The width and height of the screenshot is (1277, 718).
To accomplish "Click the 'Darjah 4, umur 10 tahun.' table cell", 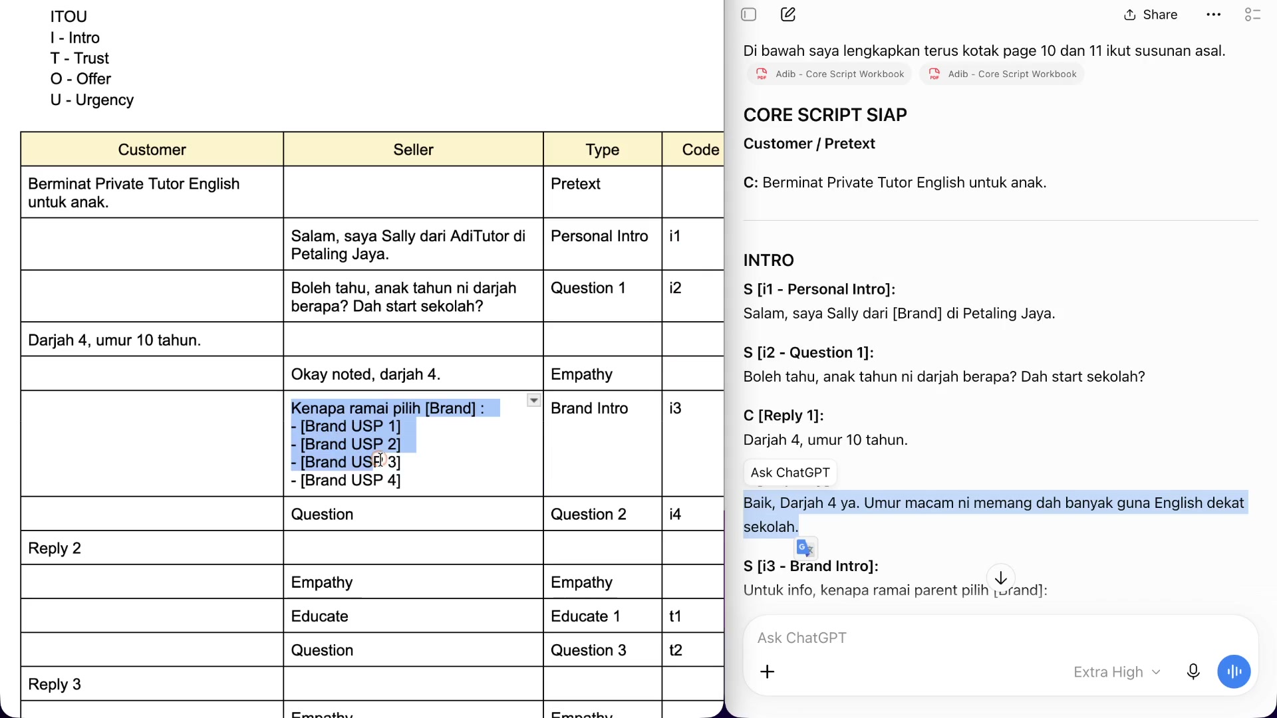I will point(152,340).
